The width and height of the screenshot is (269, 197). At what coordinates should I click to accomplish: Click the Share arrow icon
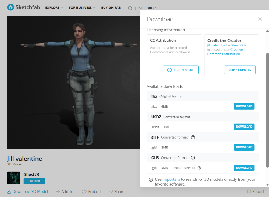[111, 191]
